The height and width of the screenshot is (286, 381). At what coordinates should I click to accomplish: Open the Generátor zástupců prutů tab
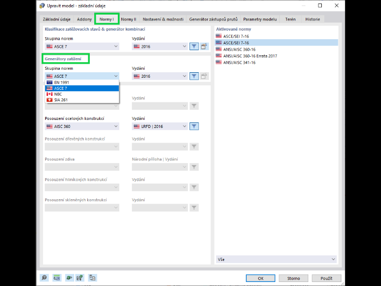[214, 19]
